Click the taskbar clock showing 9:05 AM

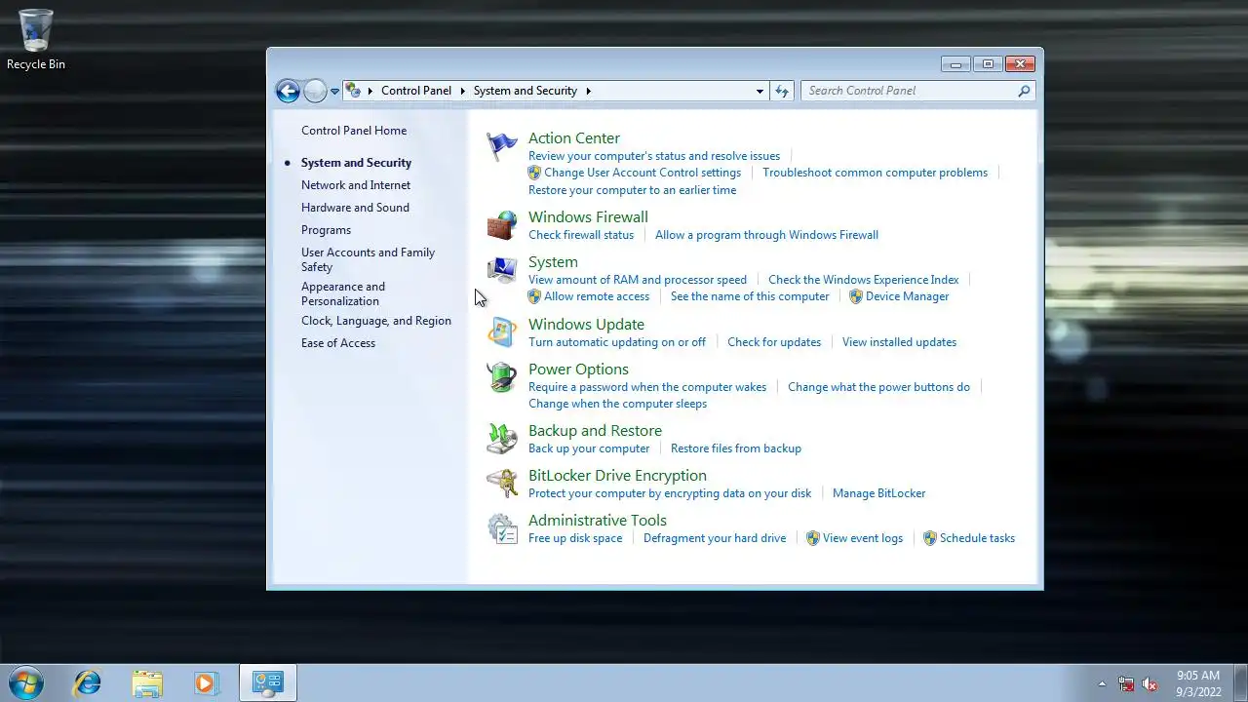(x=1198, y=683)
